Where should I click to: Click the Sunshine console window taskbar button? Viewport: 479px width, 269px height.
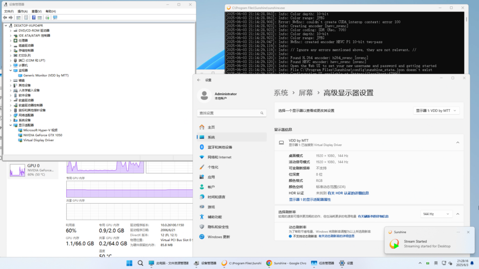(241, 263)
